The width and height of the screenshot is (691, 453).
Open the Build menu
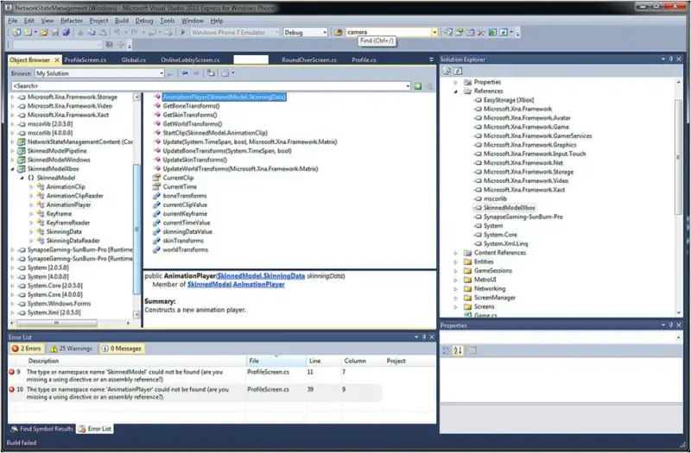[122, 21]
